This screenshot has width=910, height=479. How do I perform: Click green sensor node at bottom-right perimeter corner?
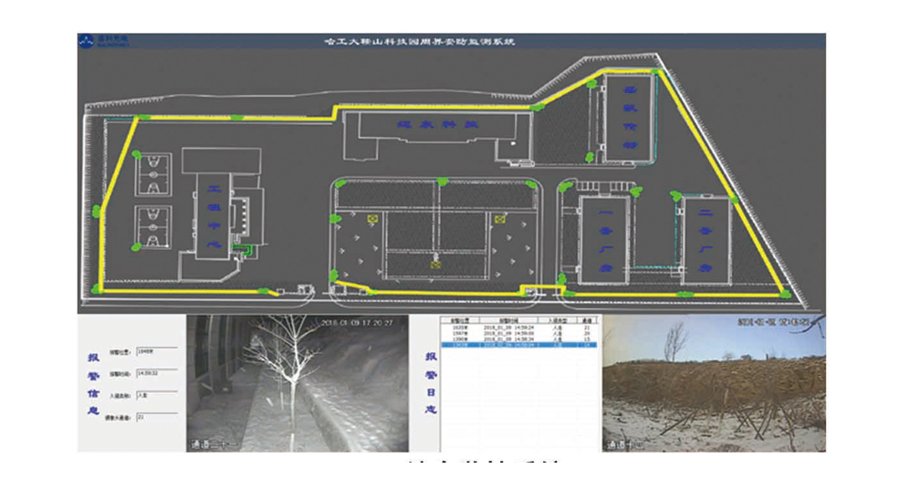783,293
